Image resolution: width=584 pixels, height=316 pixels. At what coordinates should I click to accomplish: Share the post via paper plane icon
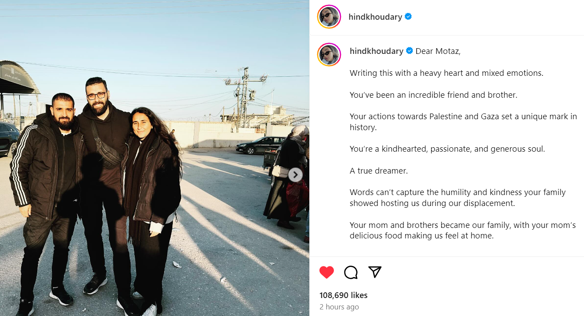375,272
